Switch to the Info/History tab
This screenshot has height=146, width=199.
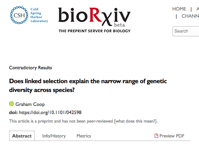(x=54, y=136)
